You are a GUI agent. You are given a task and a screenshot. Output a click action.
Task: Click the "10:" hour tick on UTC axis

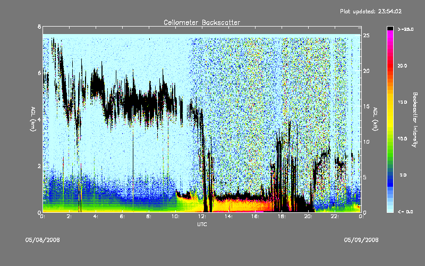pyautogui.click(x=176, y=217)
